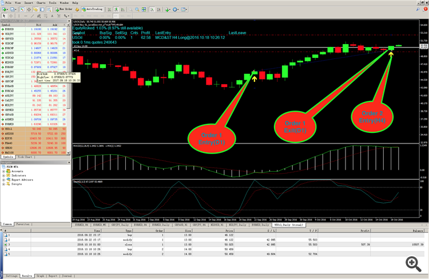Toggle the Market Watch window icon
The width and height of the screenshot is (429, 279).
(x=22, y=9)
